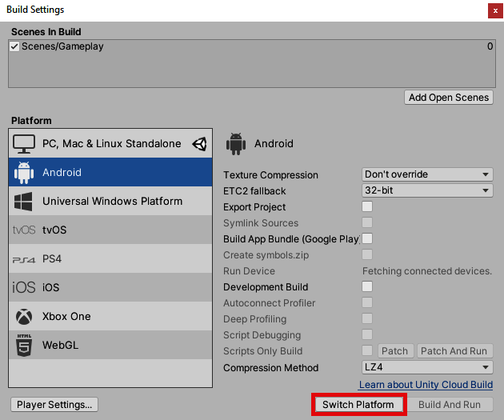Open Learn about Unity Cloud Build link

426,385
